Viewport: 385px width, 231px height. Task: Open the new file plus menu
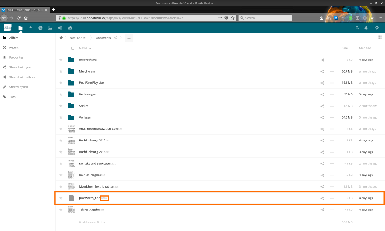pos(129,38)
